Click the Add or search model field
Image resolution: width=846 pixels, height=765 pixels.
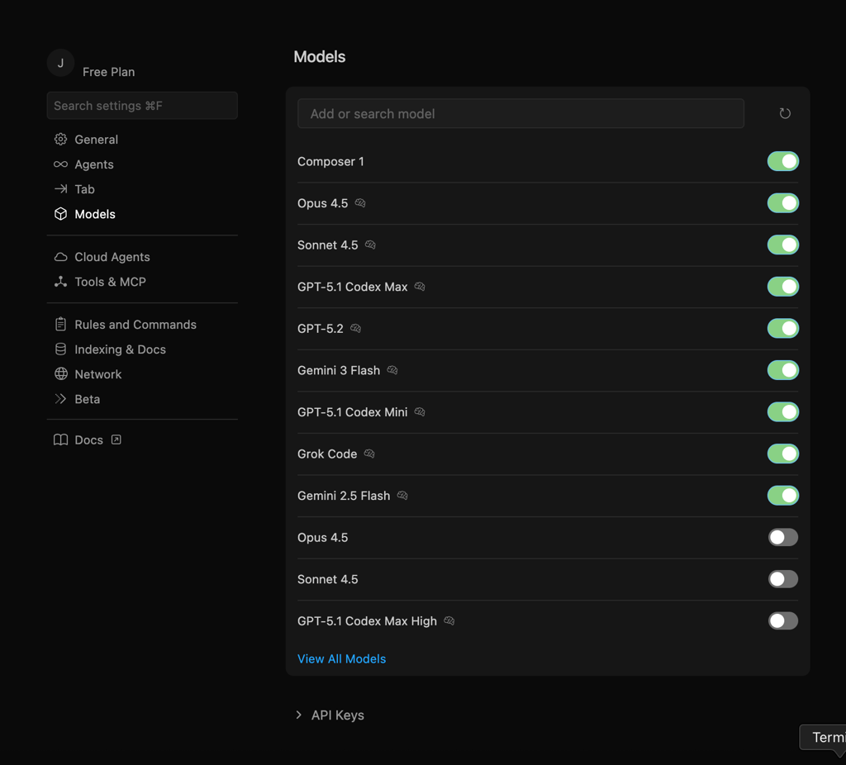click(520, 113)
